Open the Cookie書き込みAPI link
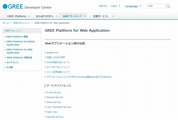This screenshot has width=178, height=120. [x=79, y=77]
